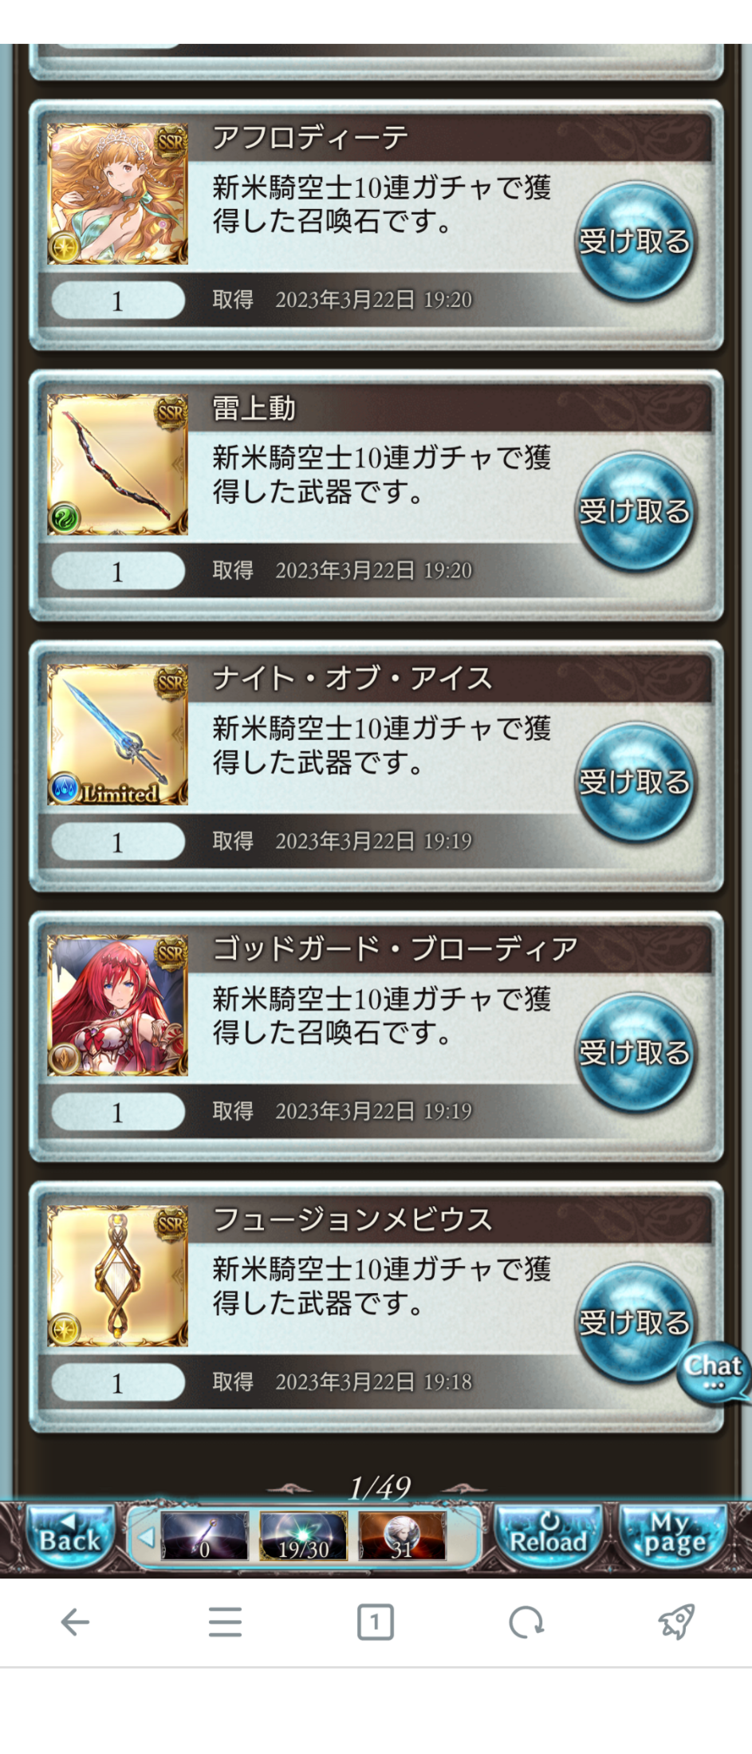Screen dimensions: 752x1754
Task: Claim ゴッドガード・ブローディア with 受け取る button
Action: 634,1053
